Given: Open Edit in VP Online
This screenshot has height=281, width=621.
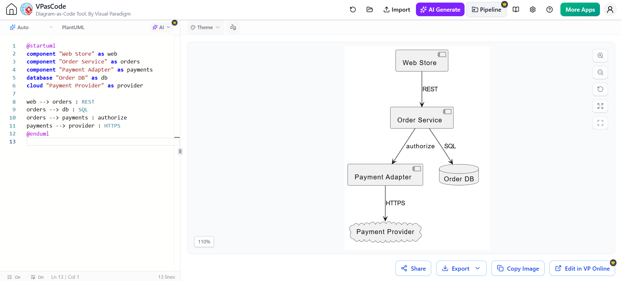Looking at the screenshot, I should click(x=582, y=268).
